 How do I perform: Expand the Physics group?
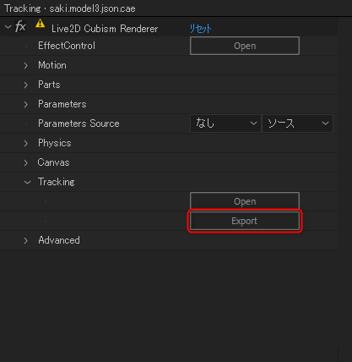tap(26, 144)
